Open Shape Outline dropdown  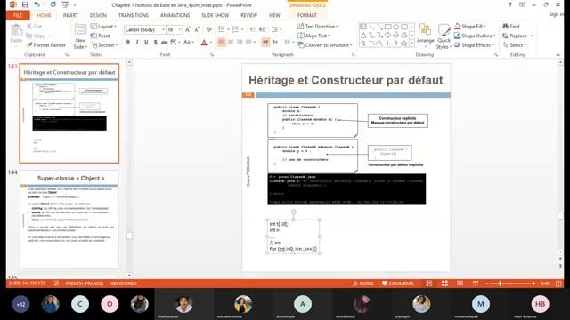[475, 36]
